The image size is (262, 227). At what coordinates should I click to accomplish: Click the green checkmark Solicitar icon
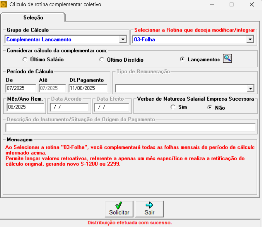[x=119, y=205]
